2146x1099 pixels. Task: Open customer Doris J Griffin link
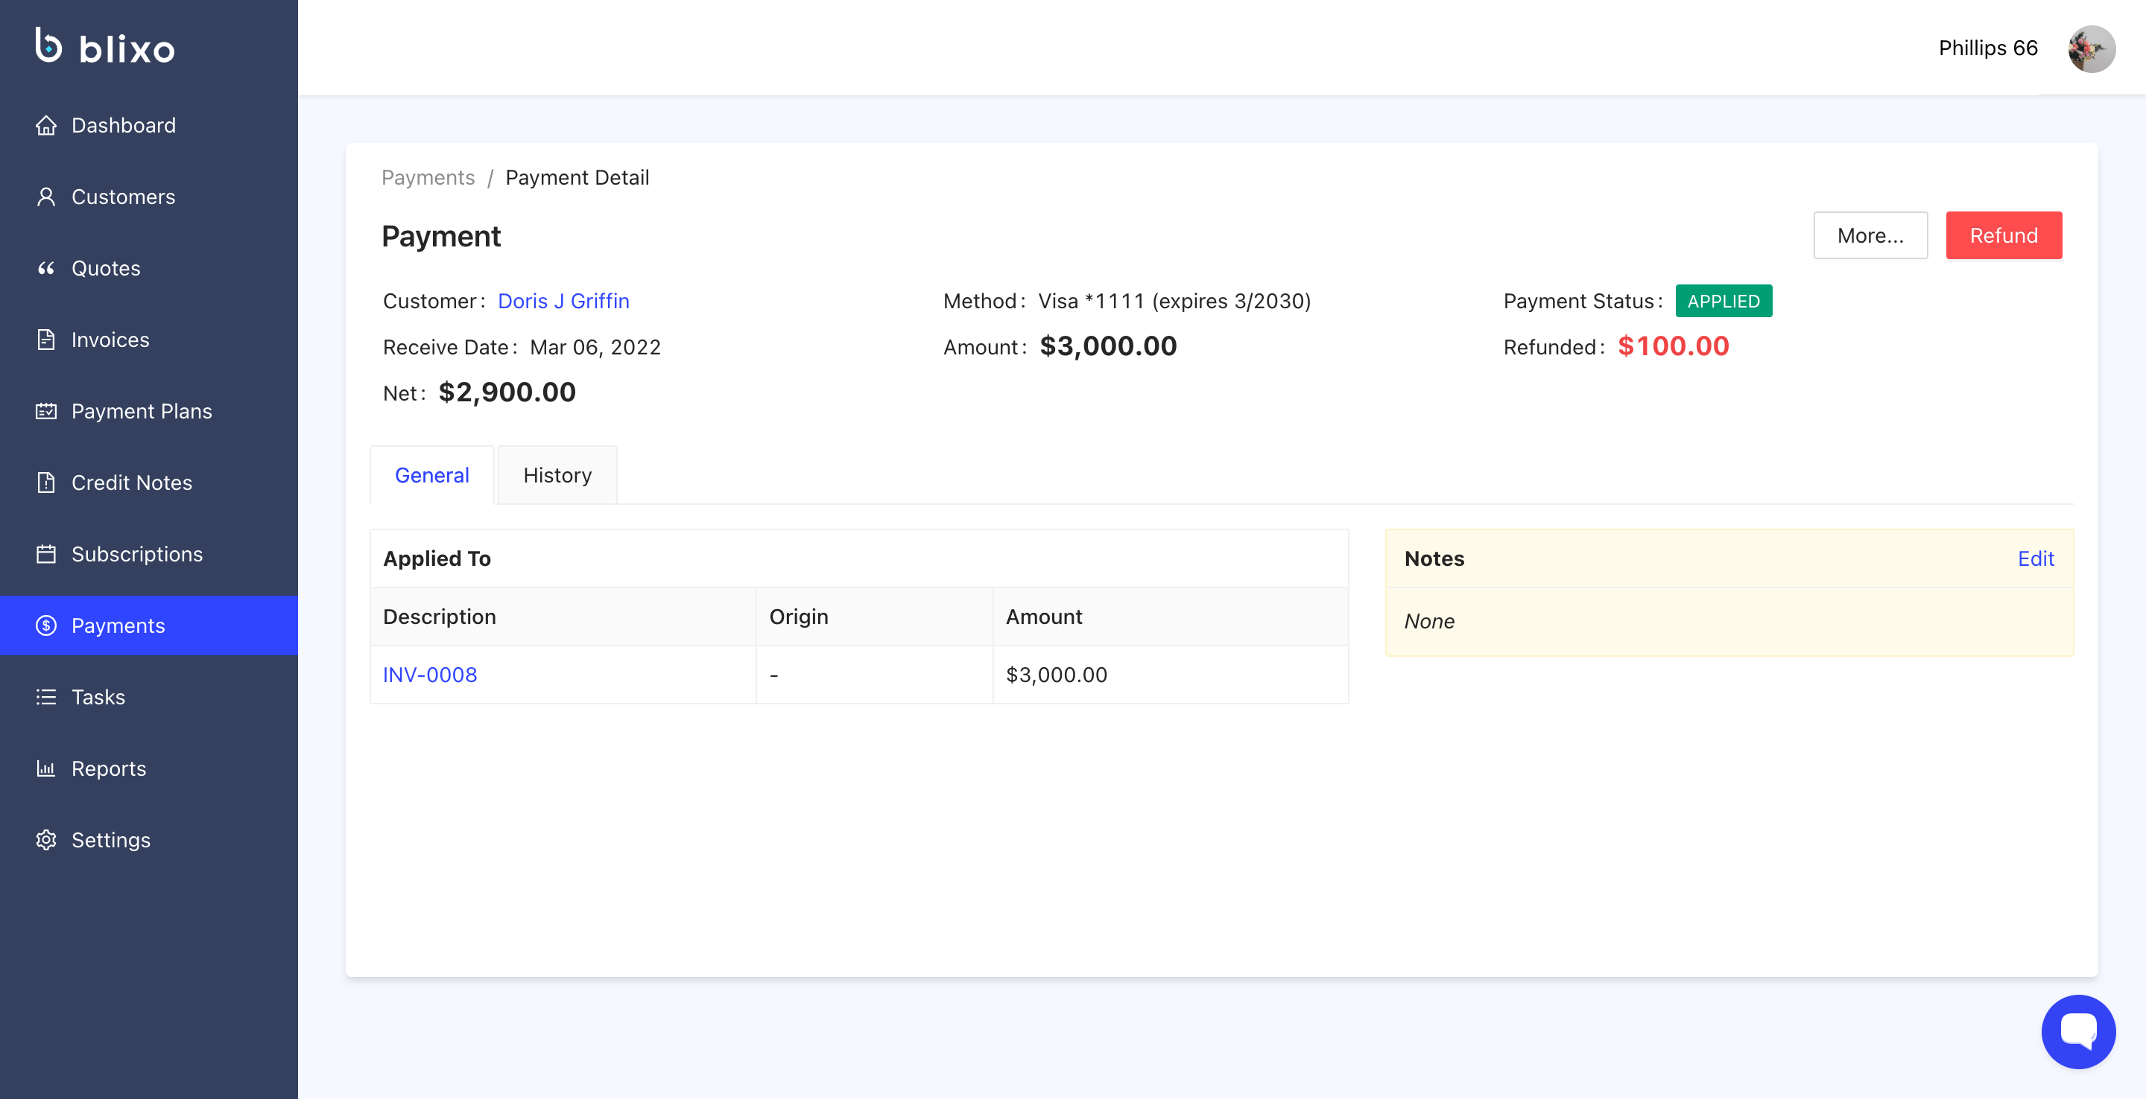point(563,302)
